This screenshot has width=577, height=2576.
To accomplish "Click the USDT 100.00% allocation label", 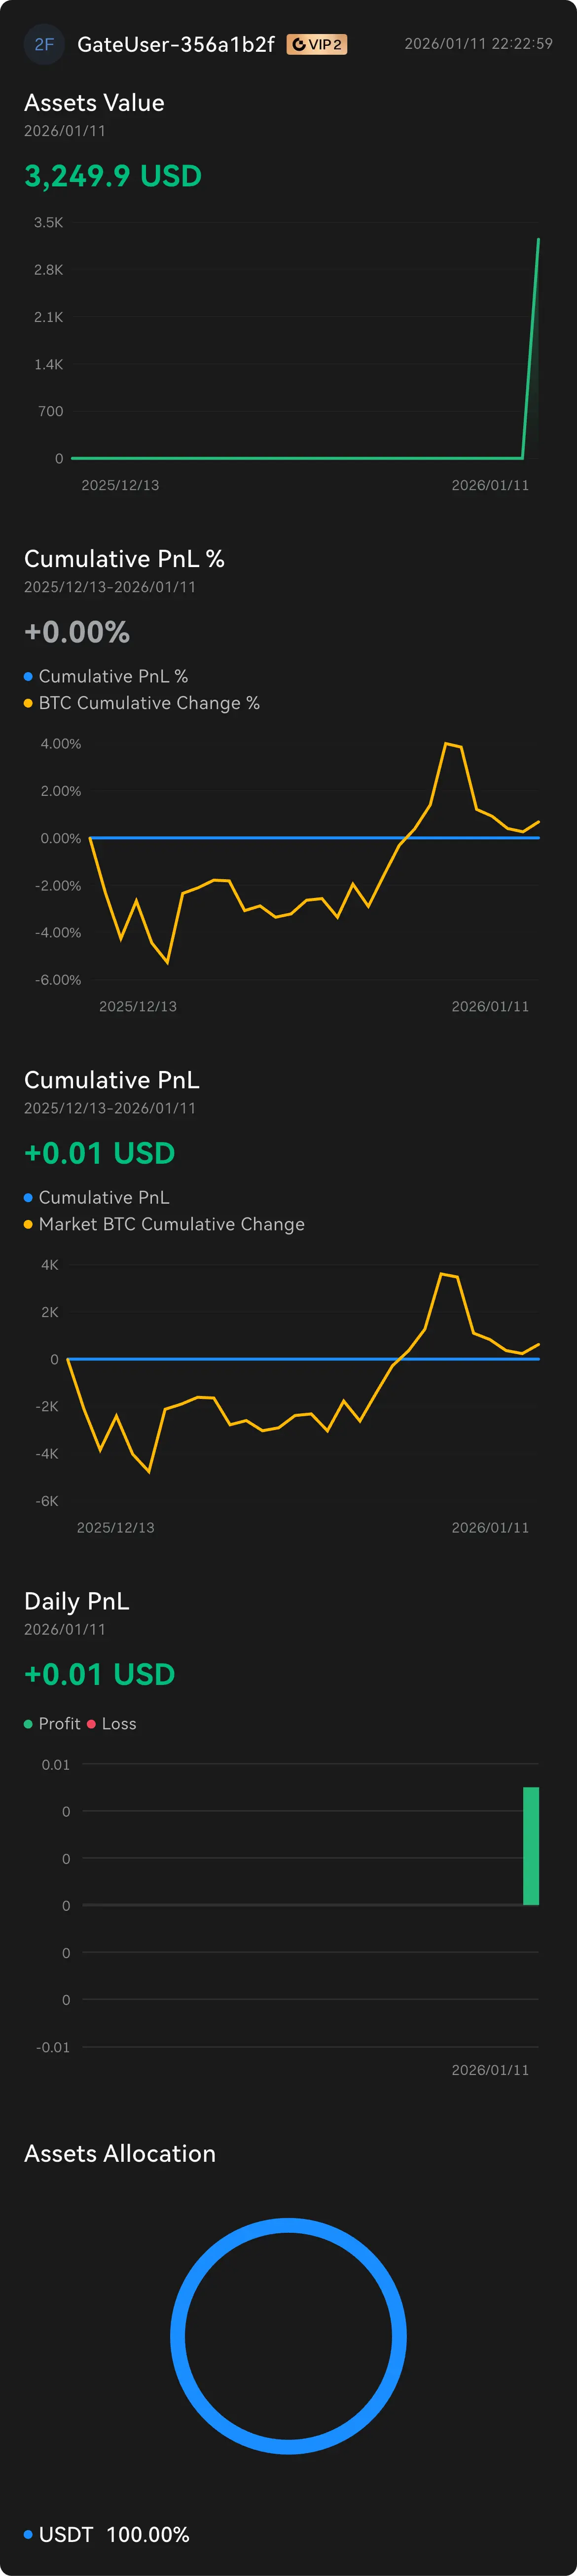I will (114, 2534).
